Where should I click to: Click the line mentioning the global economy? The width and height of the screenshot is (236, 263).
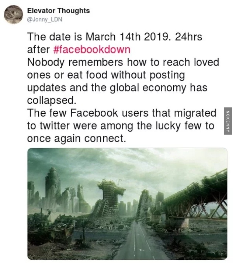117,88
